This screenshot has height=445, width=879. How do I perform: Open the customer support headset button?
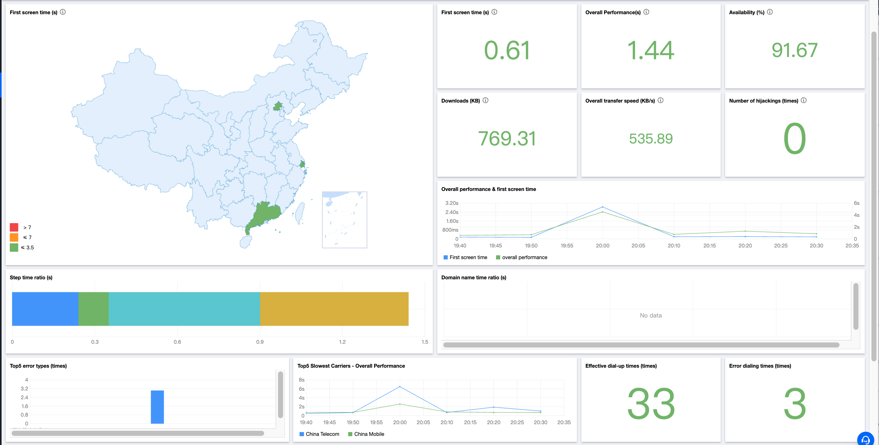(865, 440)
